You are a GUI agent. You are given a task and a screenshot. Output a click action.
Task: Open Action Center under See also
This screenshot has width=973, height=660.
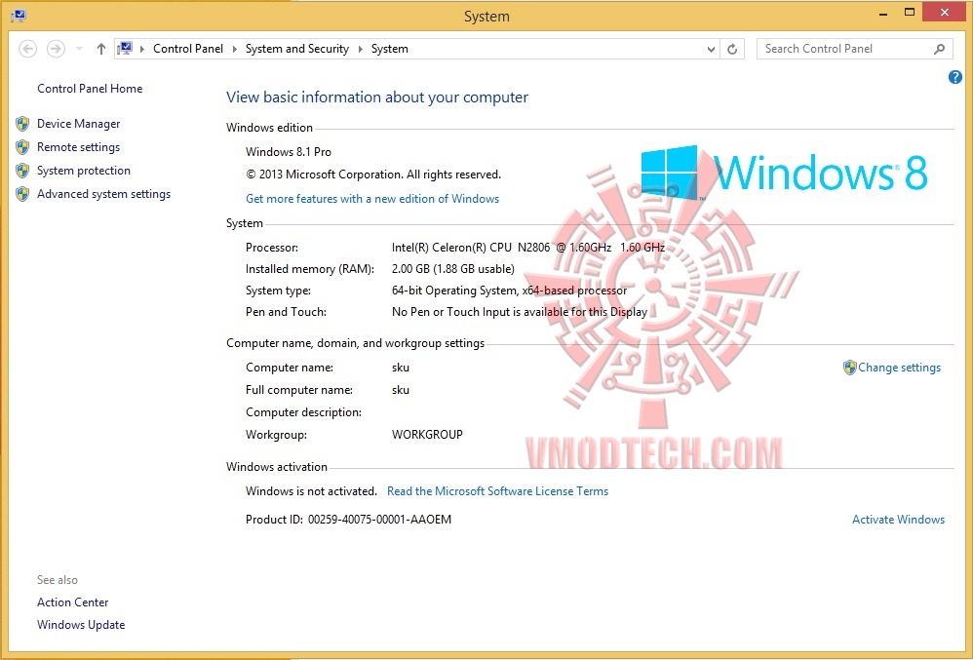pos(72,602)
